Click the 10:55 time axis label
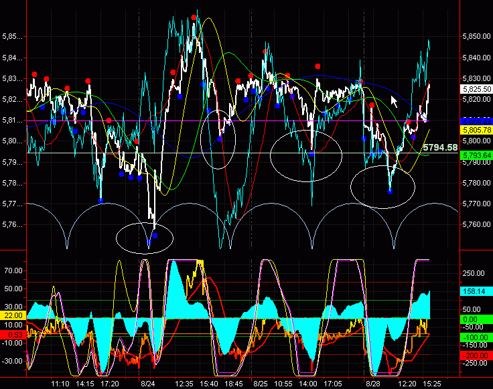The height and width of the screenshot is (389, 493). click(283, 384)
